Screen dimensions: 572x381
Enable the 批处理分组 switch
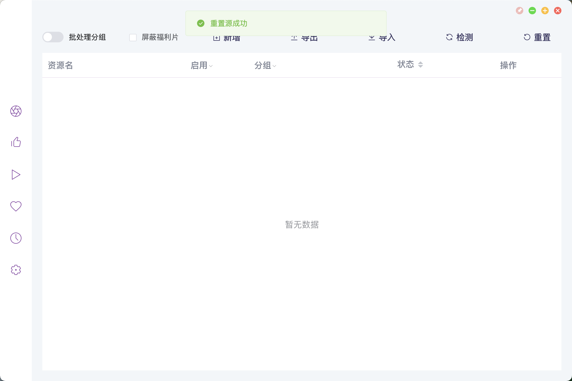pyautogui.click(x=53, y=37)
